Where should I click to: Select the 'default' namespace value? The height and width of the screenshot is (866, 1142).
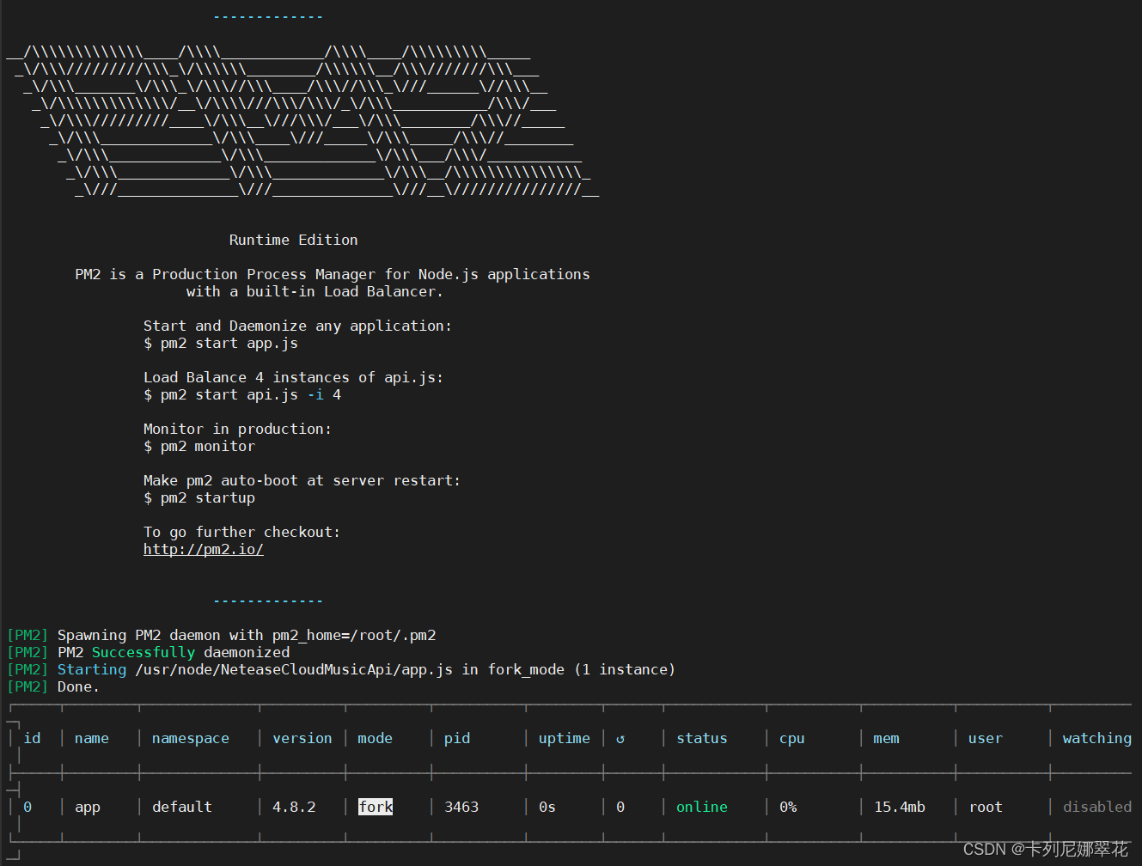pos(182,807)
